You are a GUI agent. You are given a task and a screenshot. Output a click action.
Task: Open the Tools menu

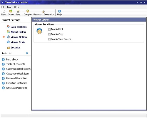tap(9, 7)
